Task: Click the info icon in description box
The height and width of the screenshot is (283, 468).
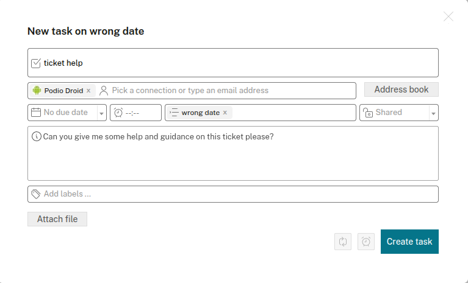Action: pos(36,136)
